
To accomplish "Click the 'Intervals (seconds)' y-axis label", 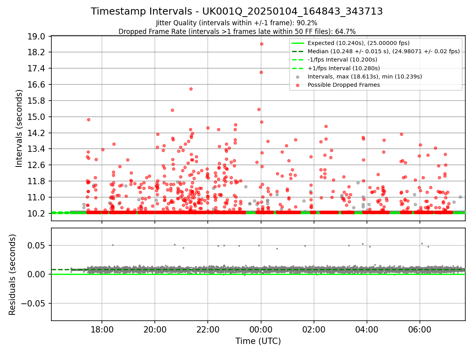I will coord(19,128).
